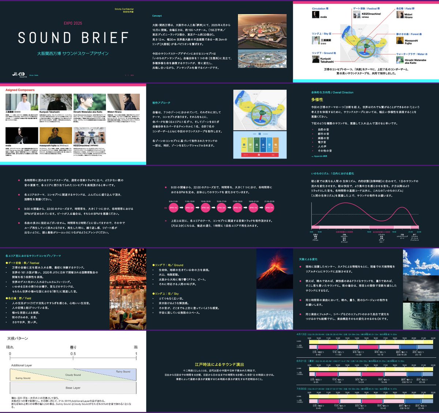Click the リング下：地／ Ground heading
Image resolution: width=439 pixels, height=413 pixels.
click(168, 265)
